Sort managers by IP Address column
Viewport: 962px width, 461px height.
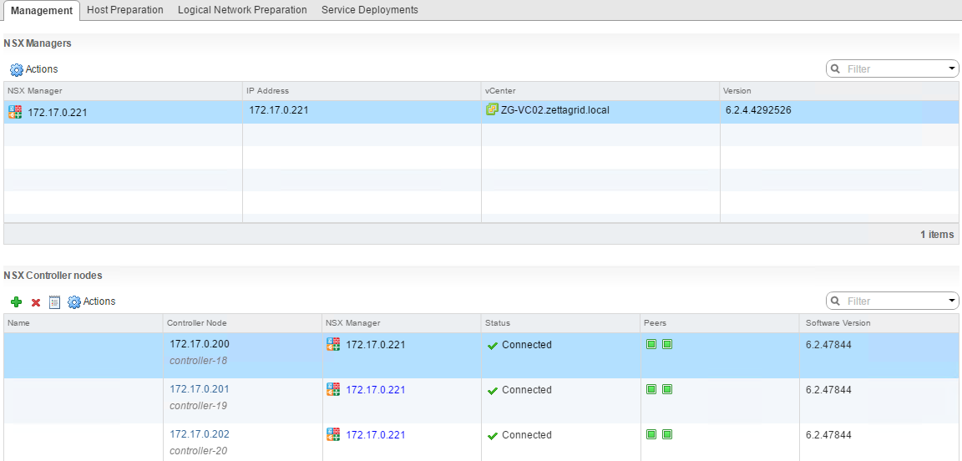(x=362, y=91)
